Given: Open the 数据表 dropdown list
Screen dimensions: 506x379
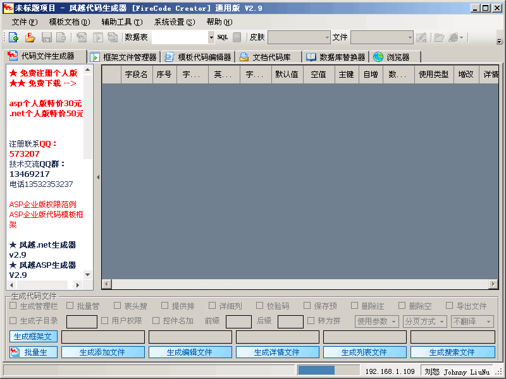Looking at the screenshot, I should pyautogui.click(x=213, y=37).
